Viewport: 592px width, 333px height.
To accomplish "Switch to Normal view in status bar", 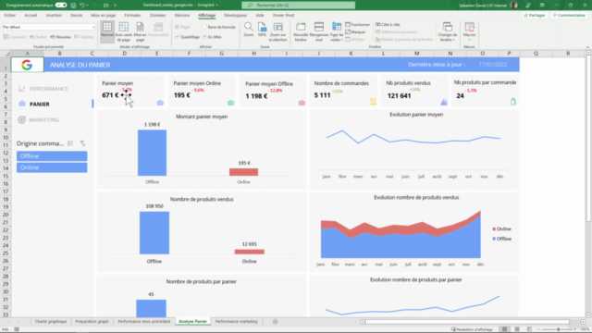I will pos(504,329).
